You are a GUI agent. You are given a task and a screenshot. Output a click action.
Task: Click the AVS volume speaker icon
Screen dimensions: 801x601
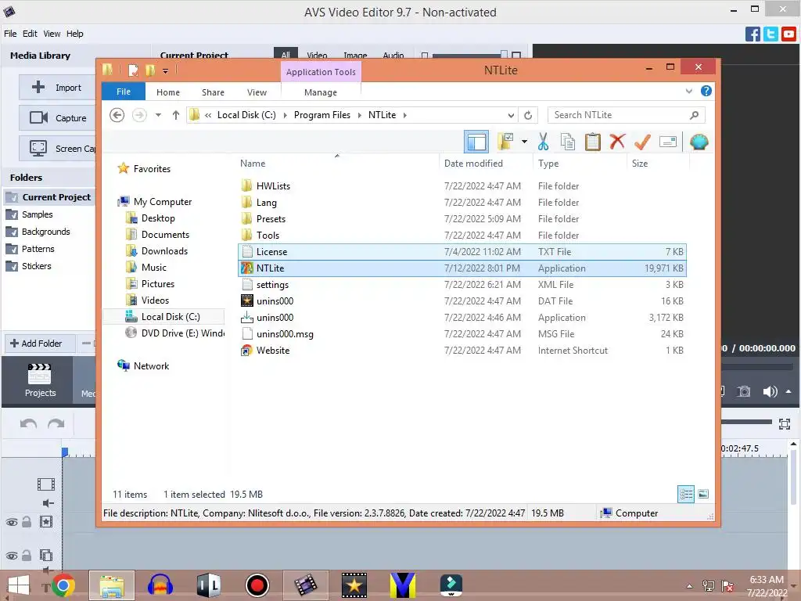point(770,391)
